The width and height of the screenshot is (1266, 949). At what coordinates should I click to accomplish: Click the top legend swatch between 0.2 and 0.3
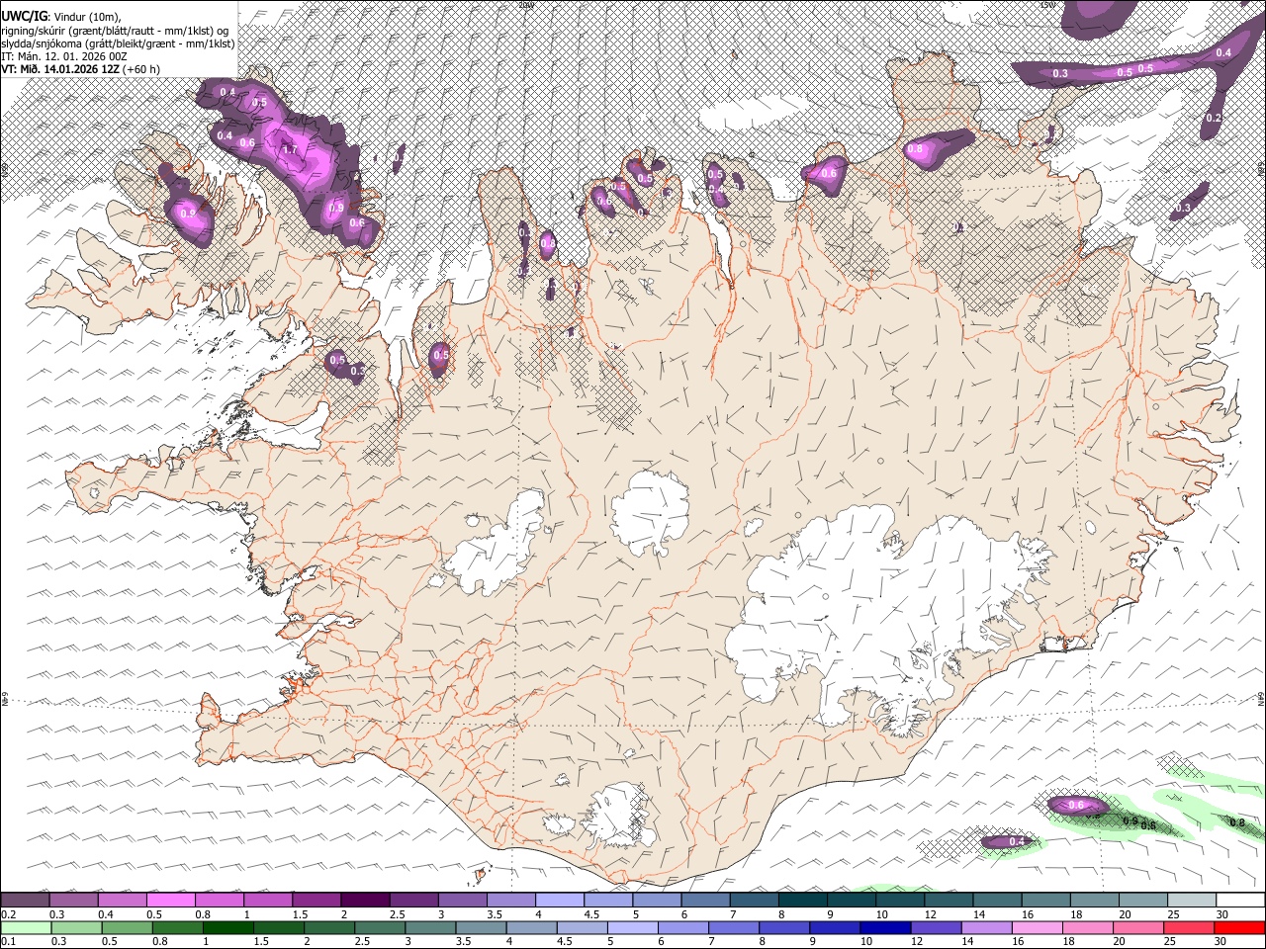tap(25, 900)
